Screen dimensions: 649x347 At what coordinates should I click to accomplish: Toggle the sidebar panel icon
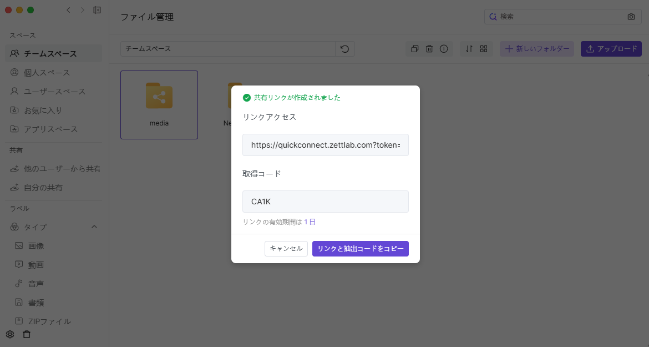pos(97,10)
